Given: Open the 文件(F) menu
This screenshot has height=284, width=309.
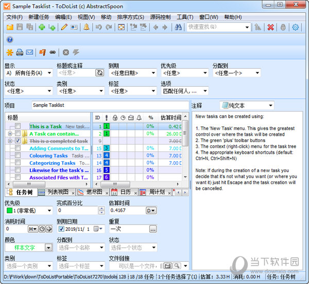Looking at the screenshot, I should (14, 17).
